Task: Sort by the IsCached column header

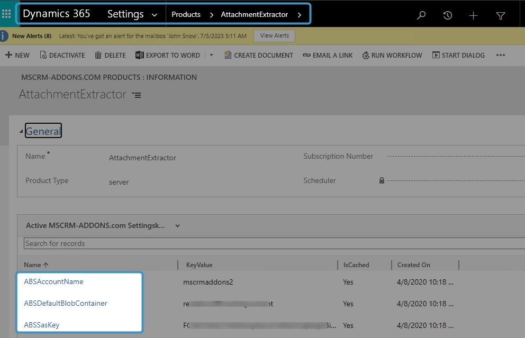Action: (356, 264)
